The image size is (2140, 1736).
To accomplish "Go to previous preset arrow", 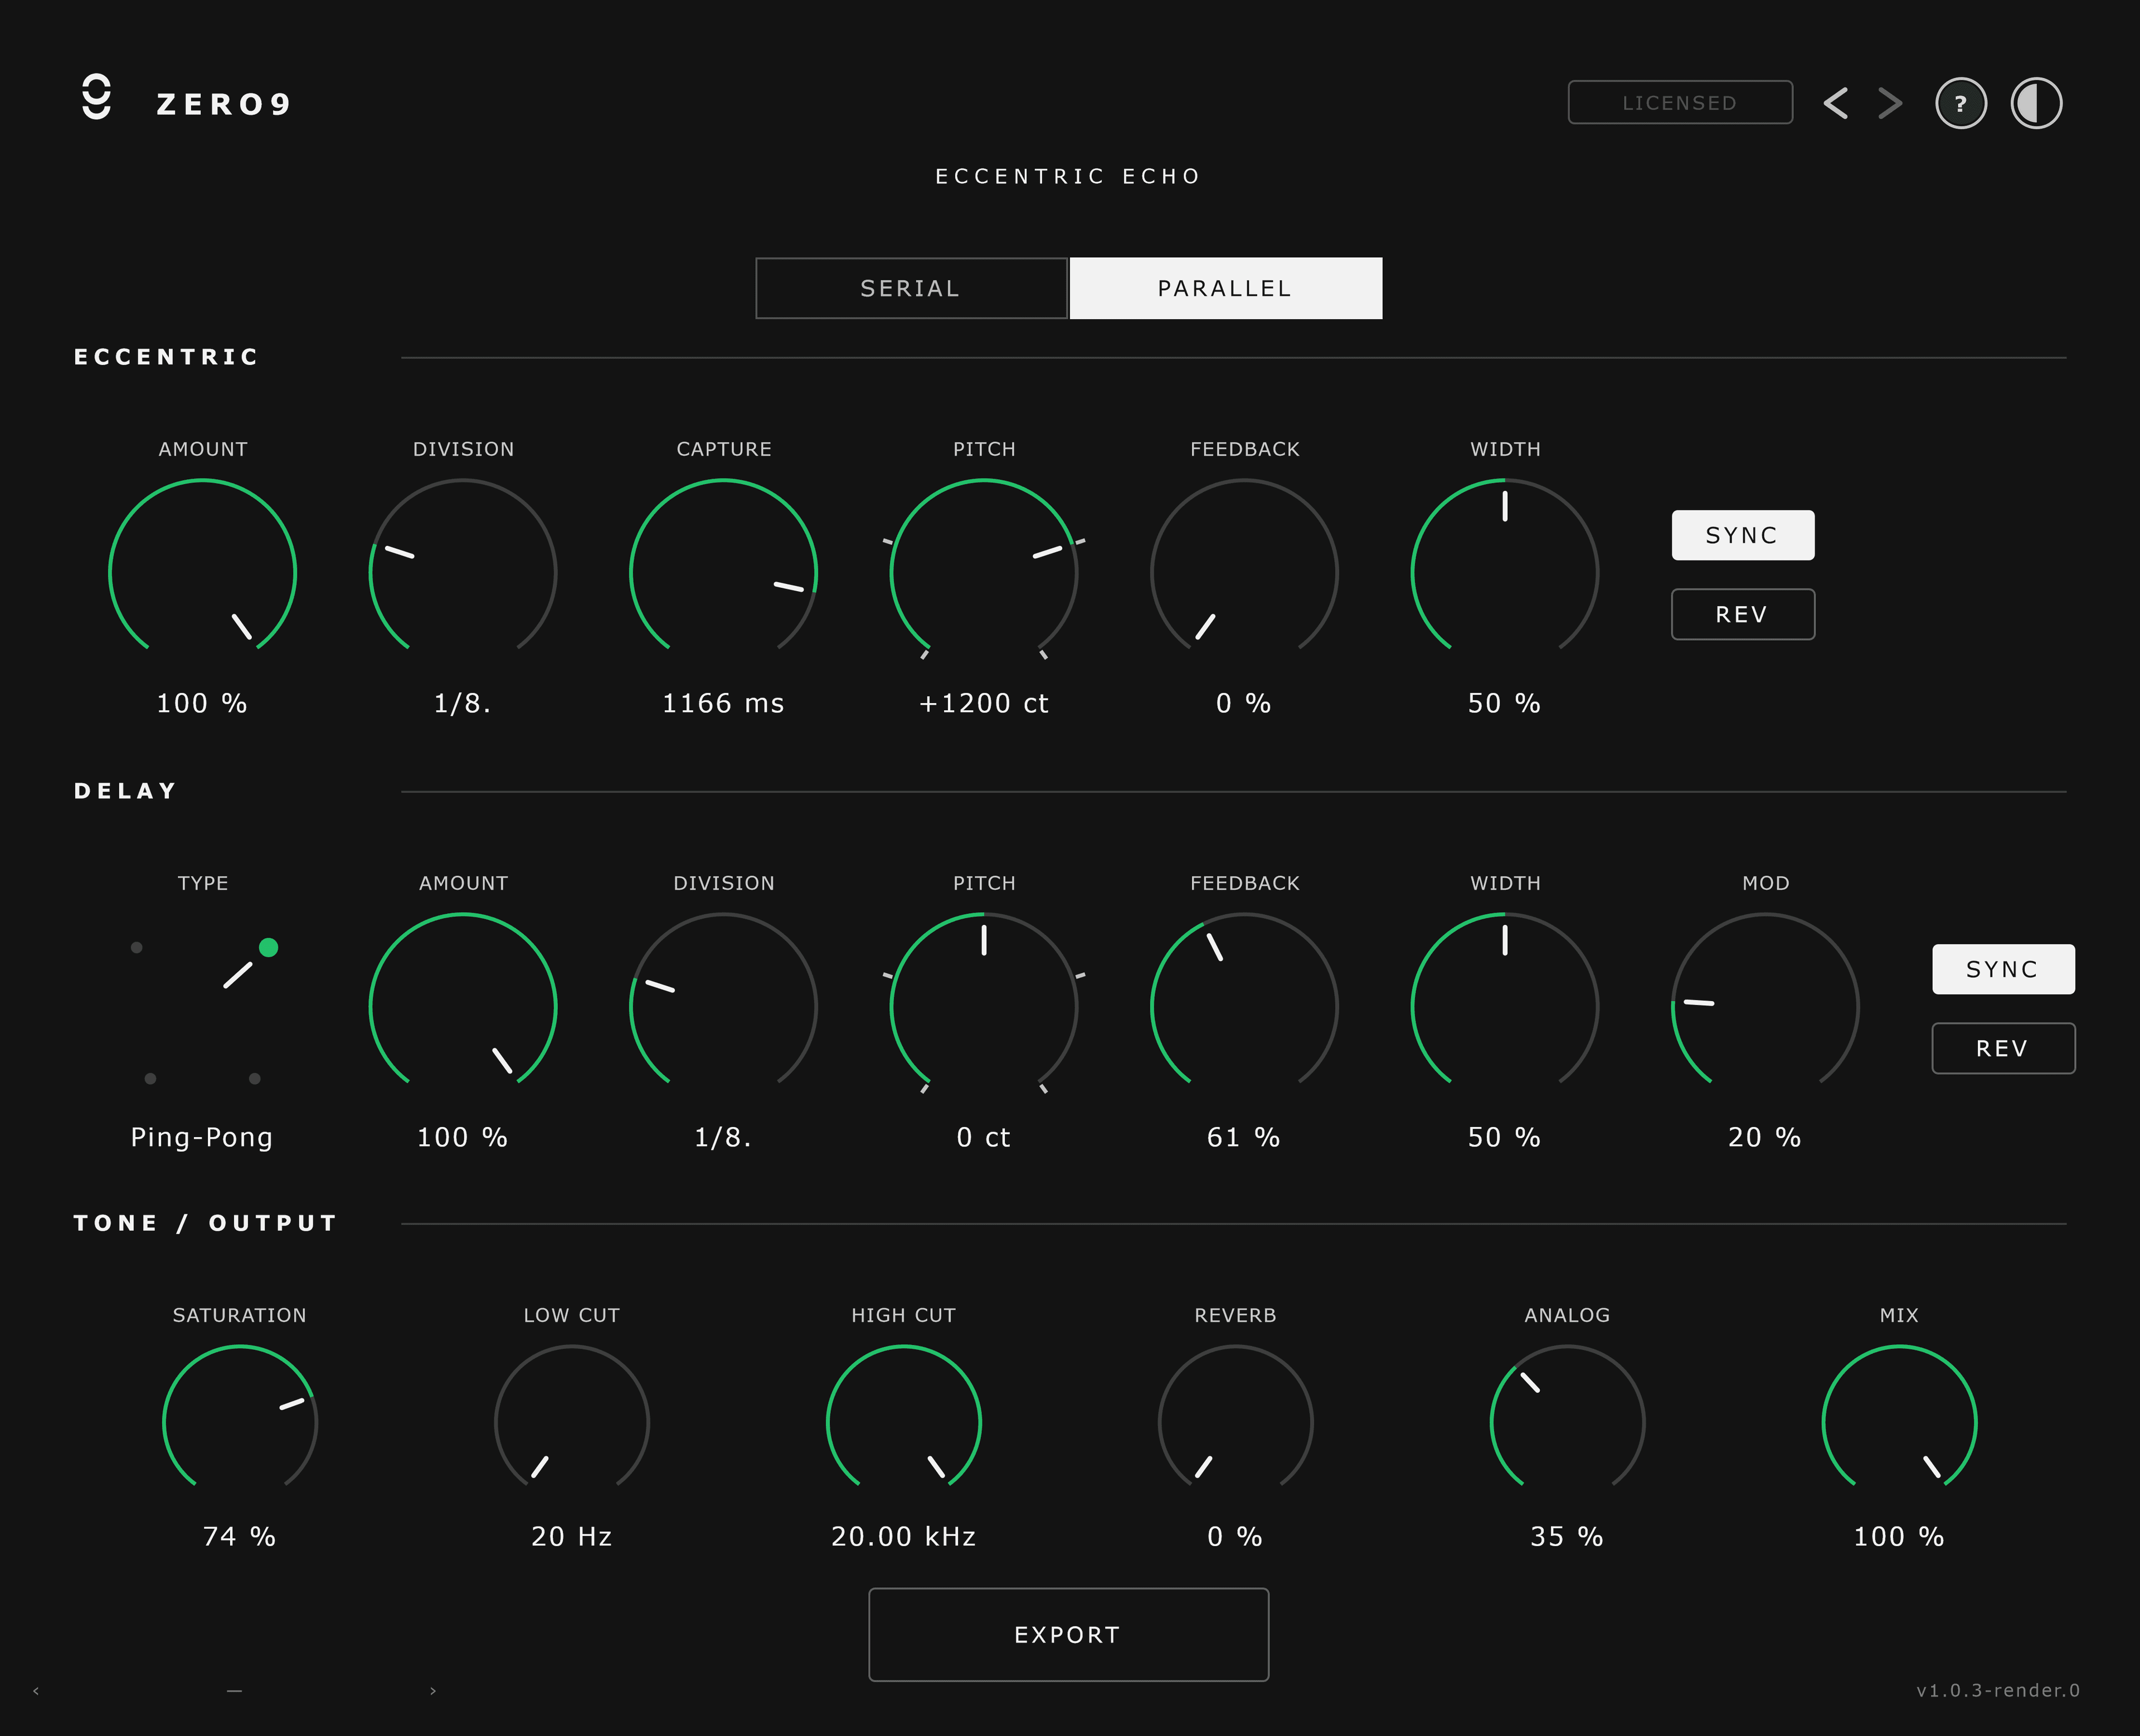I will (1835, 103).
